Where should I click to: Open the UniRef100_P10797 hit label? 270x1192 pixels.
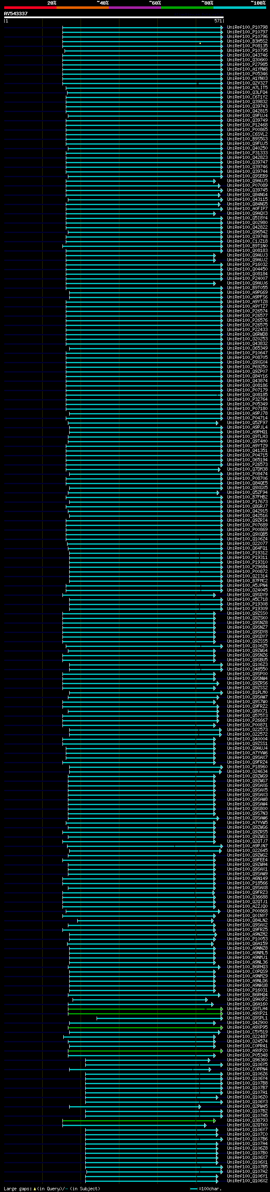(247, 32)
